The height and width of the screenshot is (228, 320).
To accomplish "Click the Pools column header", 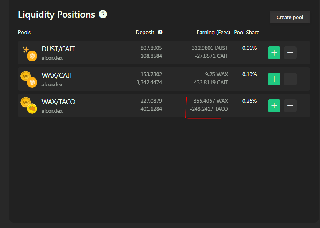I will point(24,32).
